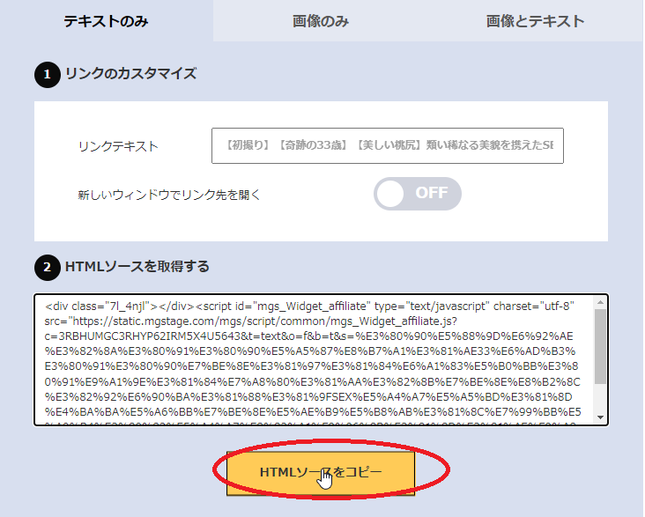The width and height of the screenshot is (645, 517).
Task: Focus the リンクテキスト input field
Action: coord(387,146)
